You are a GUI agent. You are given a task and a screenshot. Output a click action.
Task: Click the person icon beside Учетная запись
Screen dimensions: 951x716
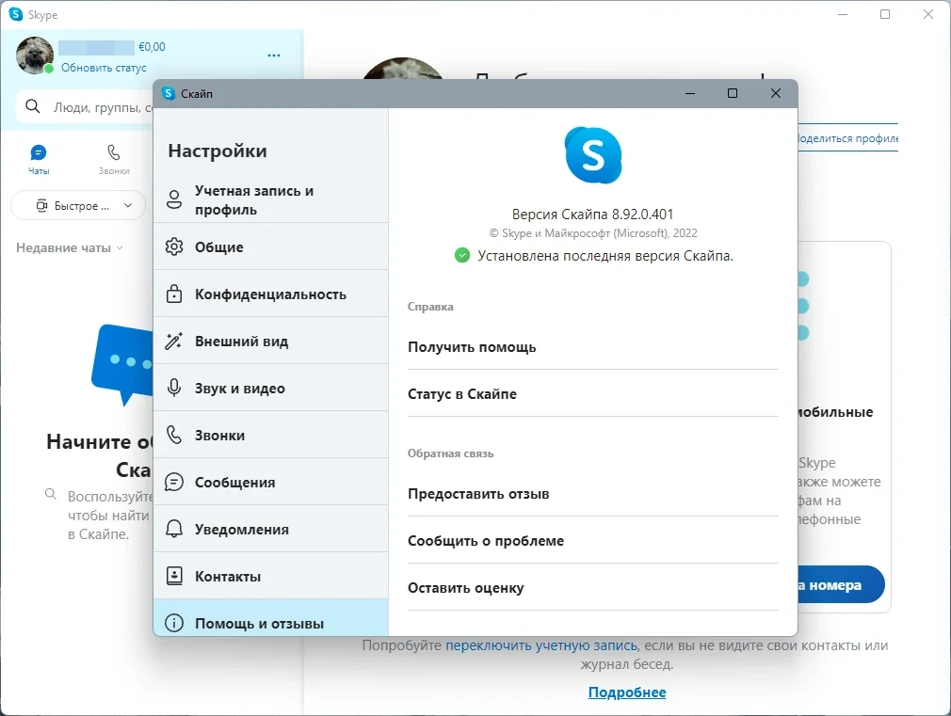tap(174, 199)
